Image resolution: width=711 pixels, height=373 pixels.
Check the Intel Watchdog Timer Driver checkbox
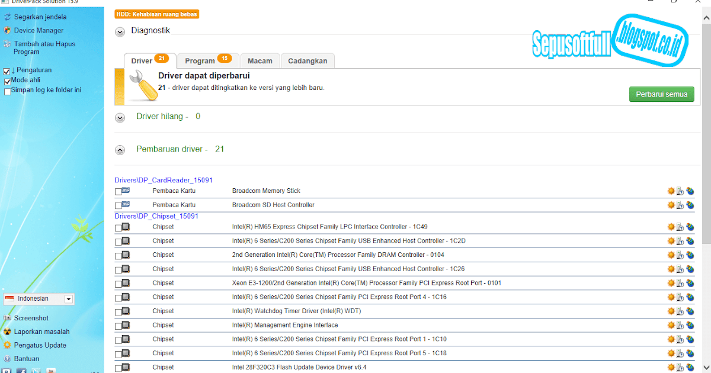tap(118, 312)
